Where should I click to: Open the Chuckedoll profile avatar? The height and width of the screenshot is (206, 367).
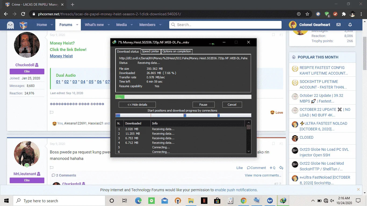[27, 45]
